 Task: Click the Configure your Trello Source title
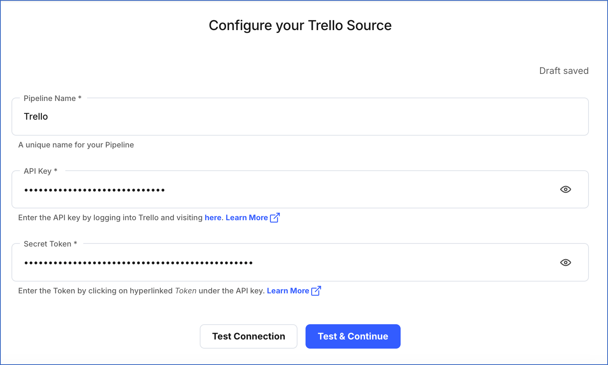tap(300, 25)
